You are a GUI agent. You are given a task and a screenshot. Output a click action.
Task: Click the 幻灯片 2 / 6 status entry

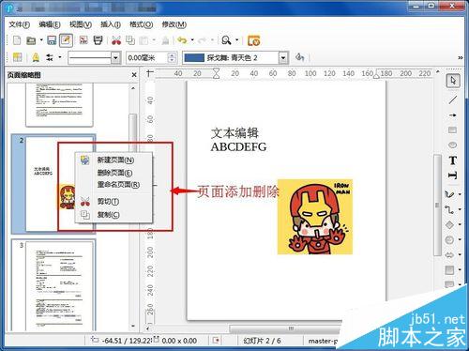262,341
